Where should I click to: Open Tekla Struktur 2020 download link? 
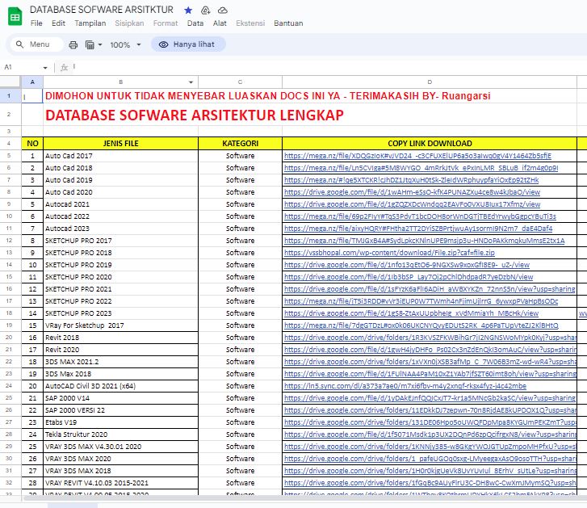[x=430, y=435]
